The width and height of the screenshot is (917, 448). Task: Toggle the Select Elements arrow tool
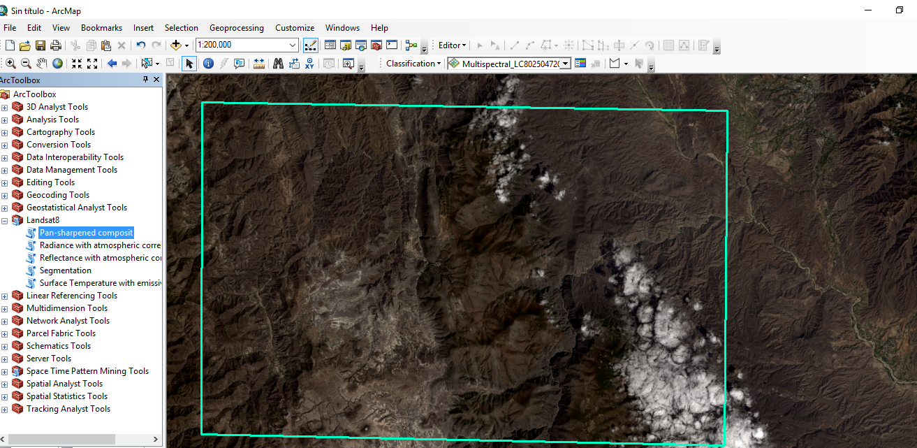coord(189,64)
